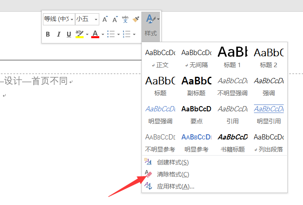The width and height of the screenshot is (303, 205).
Task: Toggle Bold formatting
Action: (48, 35)
